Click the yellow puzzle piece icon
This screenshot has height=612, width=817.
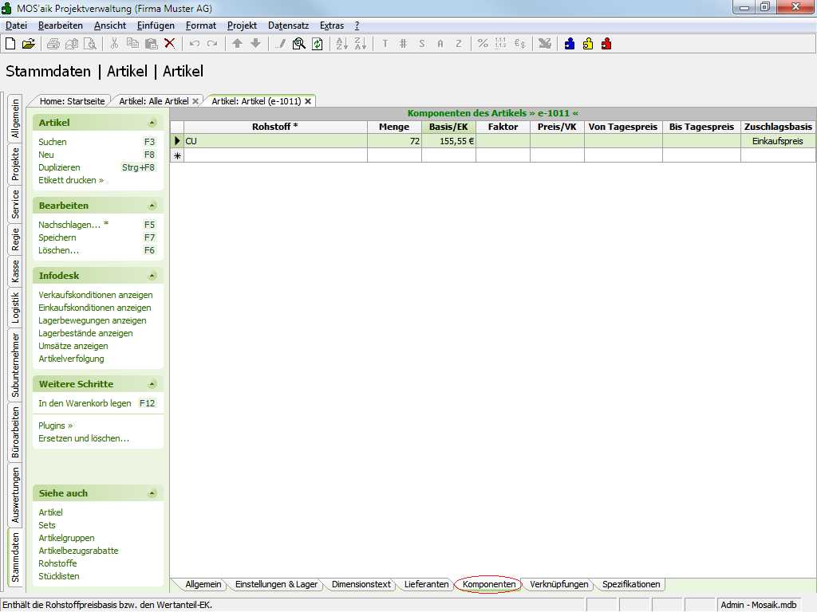coord(588,44)
